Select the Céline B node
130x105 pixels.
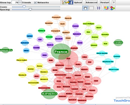point(42,31)
